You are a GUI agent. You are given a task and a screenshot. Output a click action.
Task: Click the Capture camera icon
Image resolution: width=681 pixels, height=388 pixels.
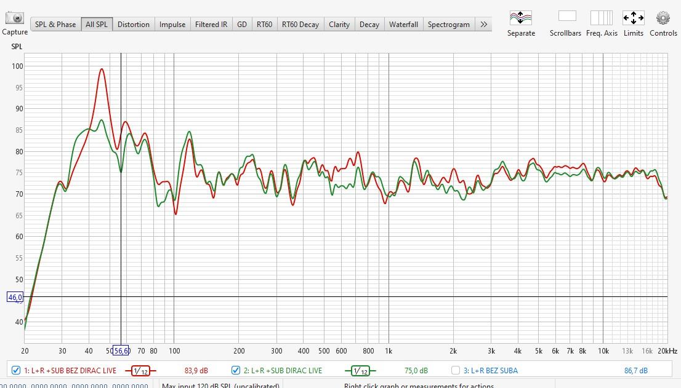pos(14,18)
